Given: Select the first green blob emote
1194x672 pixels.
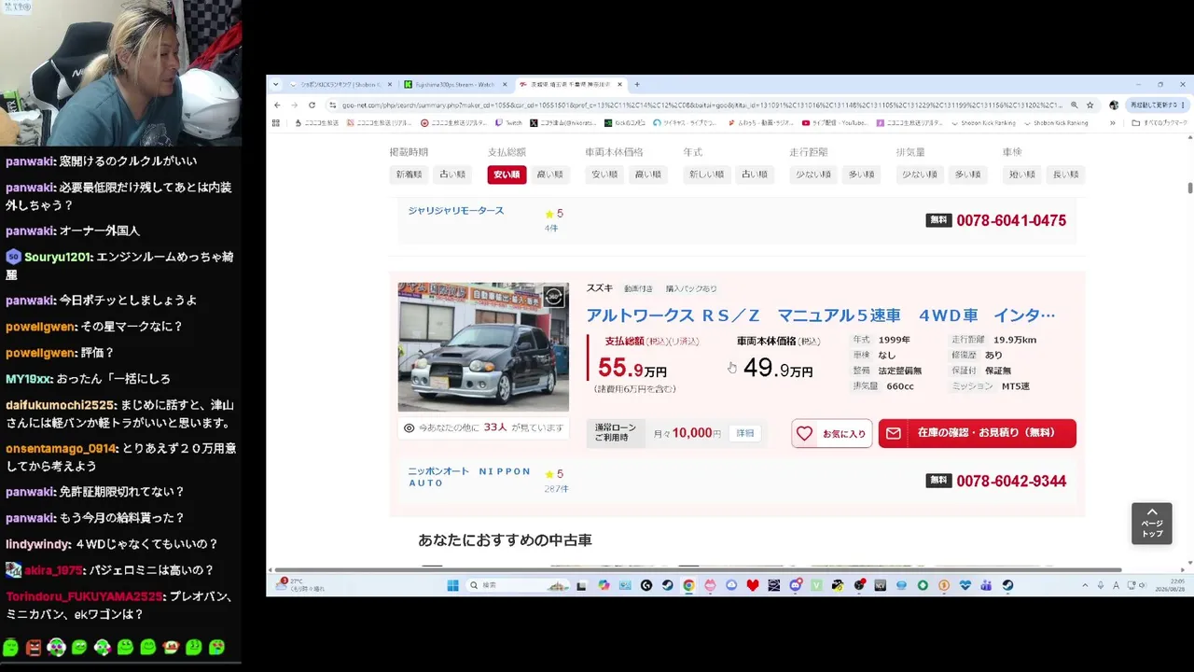Looking at the screenshot, I should [10, 647].
